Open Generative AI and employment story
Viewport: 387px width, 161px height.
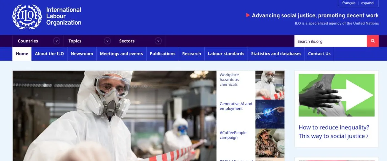point(236,106)
